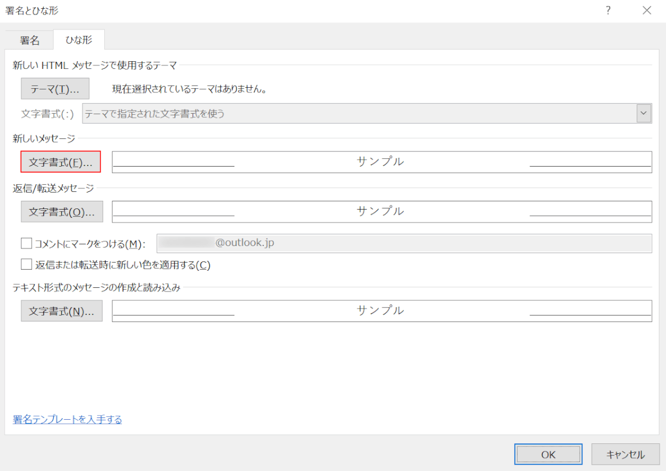Switch to the 署名 tab
Viewport: 666px width, 471px height.
29,40
